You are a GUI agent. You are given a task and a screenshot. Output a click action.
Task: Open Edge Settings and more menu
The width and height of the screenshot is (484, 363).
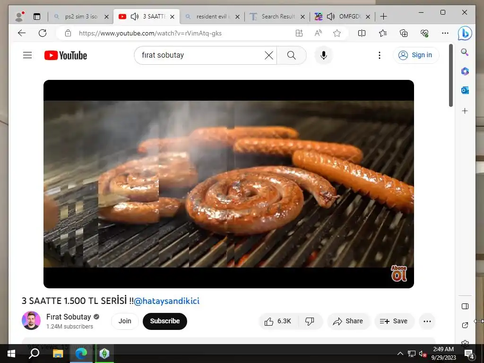(445, 33)
